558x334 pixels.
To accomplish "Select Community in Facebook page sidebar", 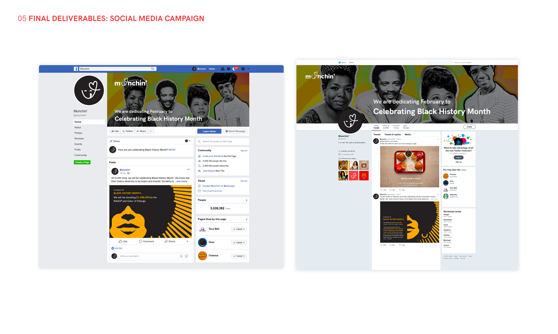I will [81, 155].
